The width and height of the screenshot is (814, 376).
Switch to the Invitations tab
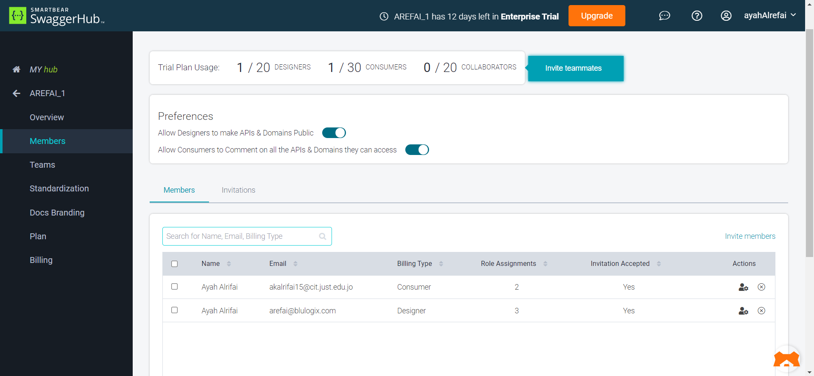pos(238,190)
